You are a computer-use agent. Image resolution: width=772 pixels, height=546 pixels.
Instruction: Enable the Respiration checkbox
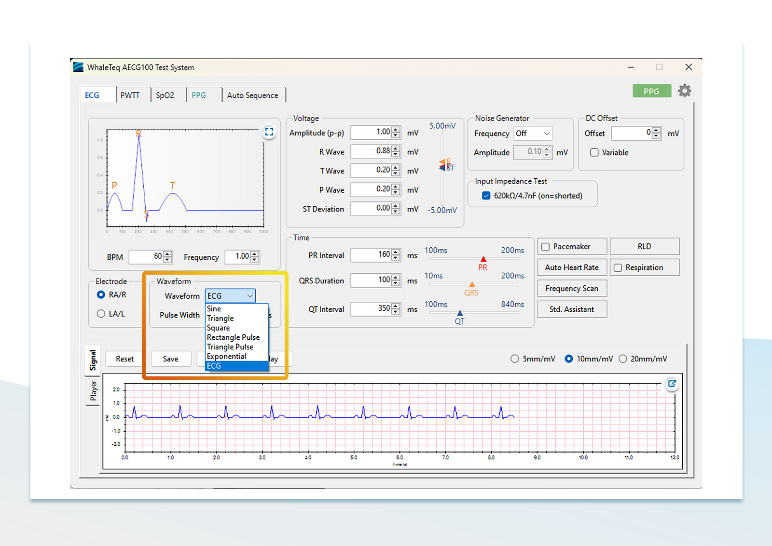618,268
